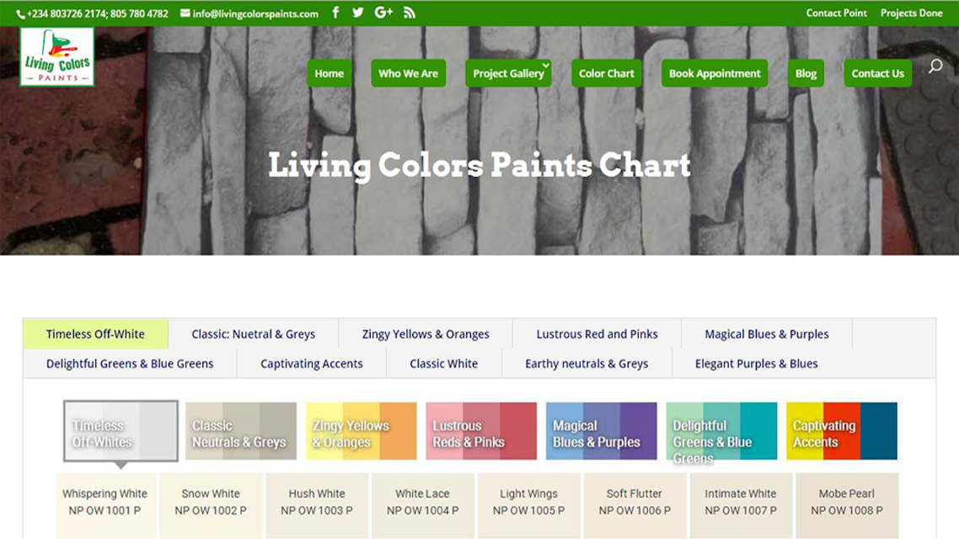This screenshot has height=539, width=959.
Task: Click the Living Colors Paints Chart heading
Action: 479,165
